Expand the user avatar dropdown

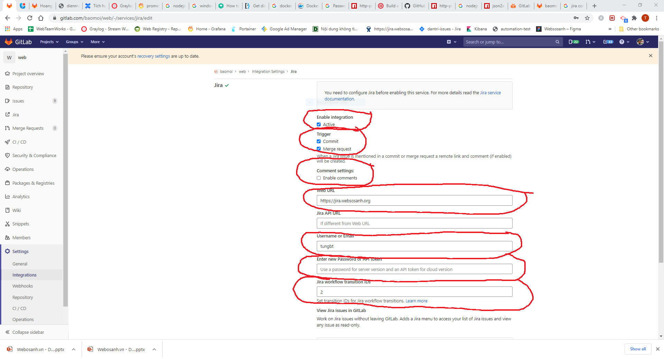pyautogui.click(x=643, y=42)
